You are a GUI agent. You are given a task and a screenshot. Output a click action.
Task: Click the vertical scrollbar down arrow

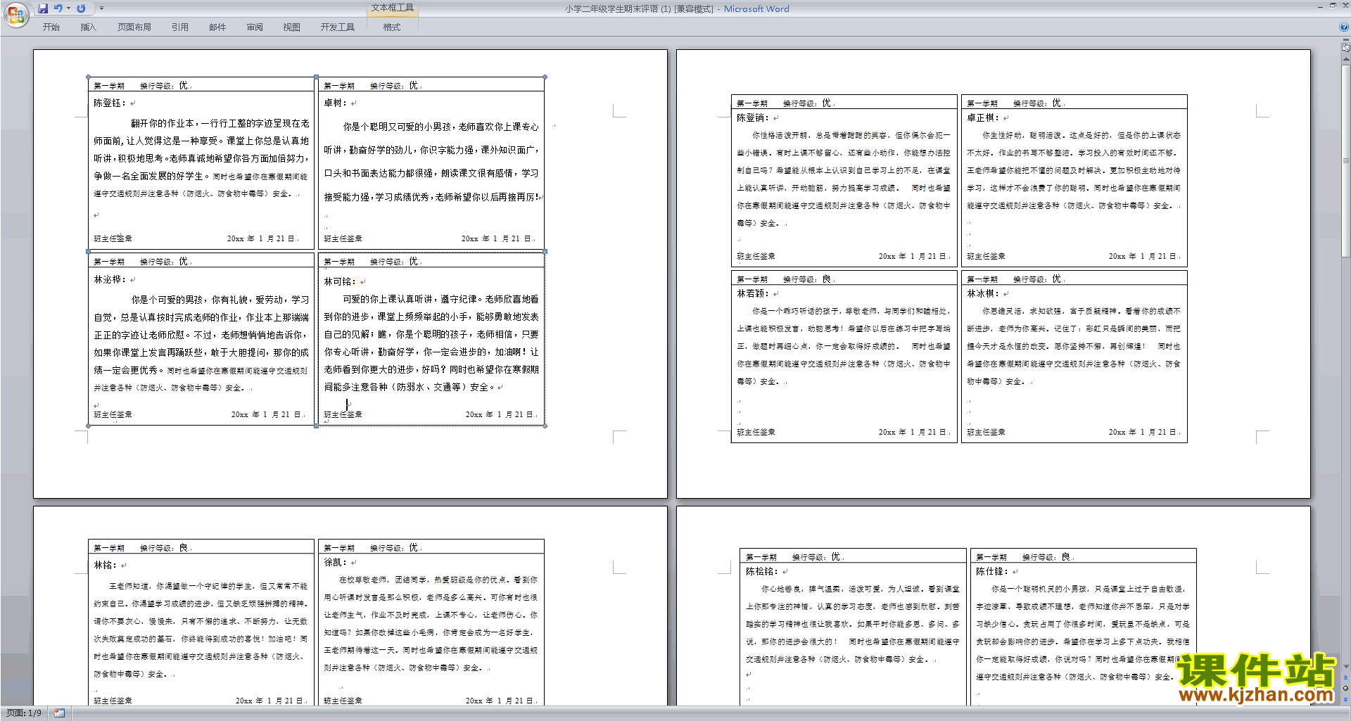pos(1346,667)
